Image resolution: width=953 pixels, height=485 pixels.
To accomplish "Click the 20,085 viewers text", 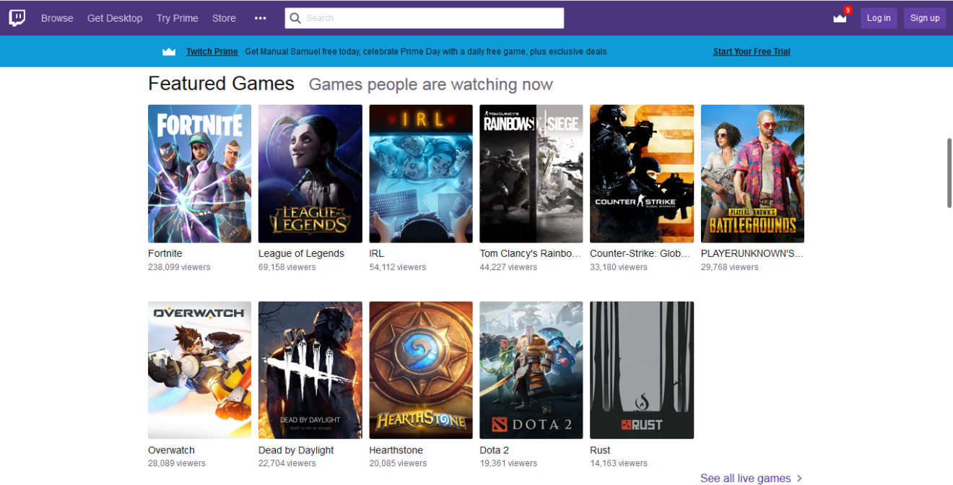I will pyautogui.click(x=398, y=463).
